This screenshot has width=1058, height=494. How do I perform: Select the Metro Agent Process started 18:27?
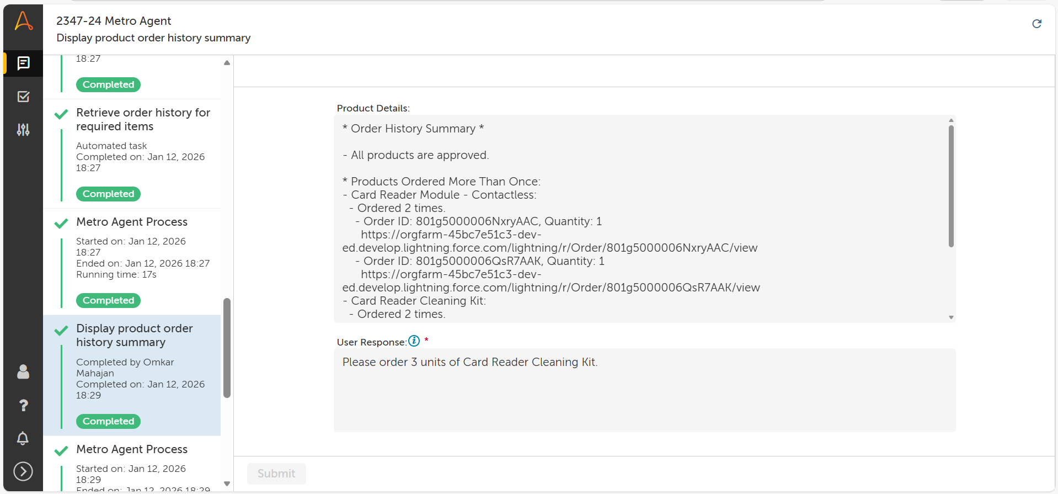132,222
